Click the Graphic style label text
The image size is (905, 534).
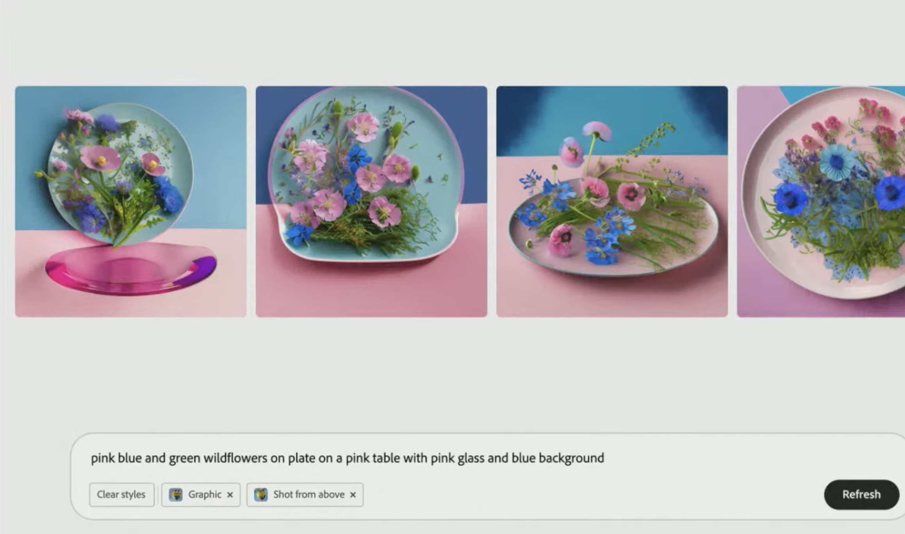(205, 495)
